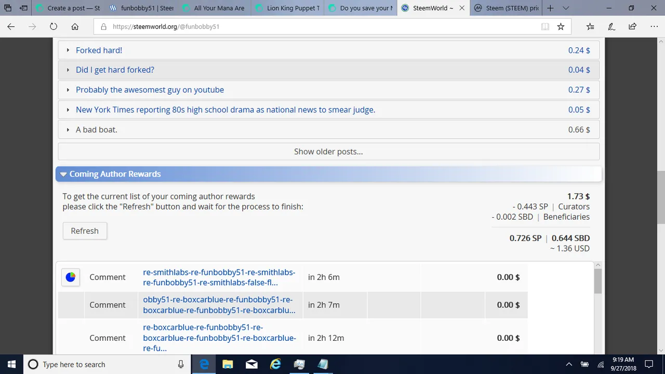Click the in 2h 12m time cell
The image size is (665, 374).
(326, 338)
